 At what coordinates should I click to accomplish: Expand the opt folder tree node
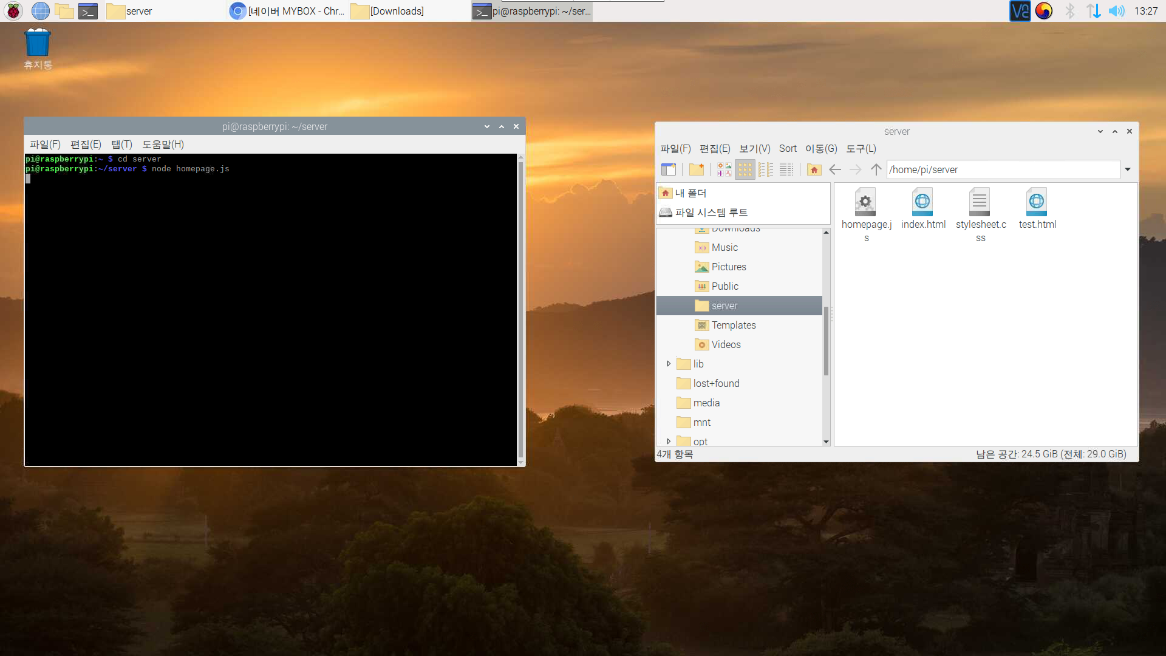(669, 441)
